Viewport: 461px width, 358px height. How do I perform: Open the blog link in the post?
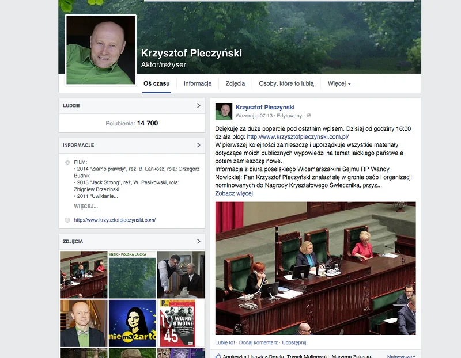click(x=298, y=137)
